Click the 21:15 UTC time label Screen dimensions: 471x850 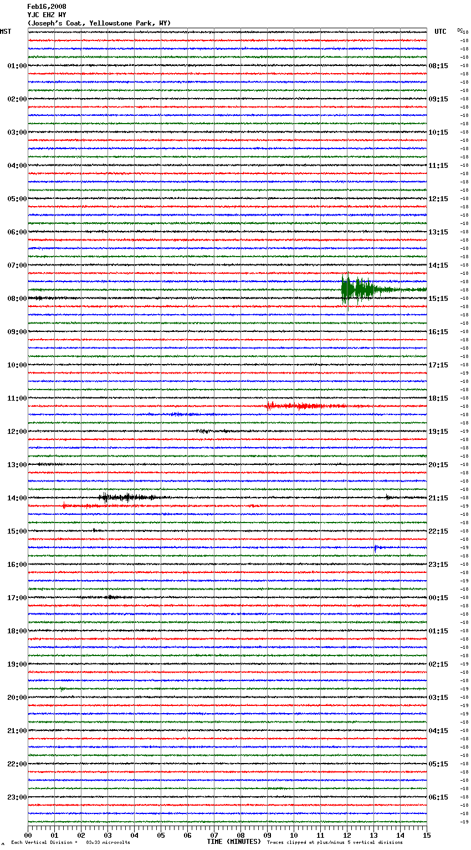438,498
